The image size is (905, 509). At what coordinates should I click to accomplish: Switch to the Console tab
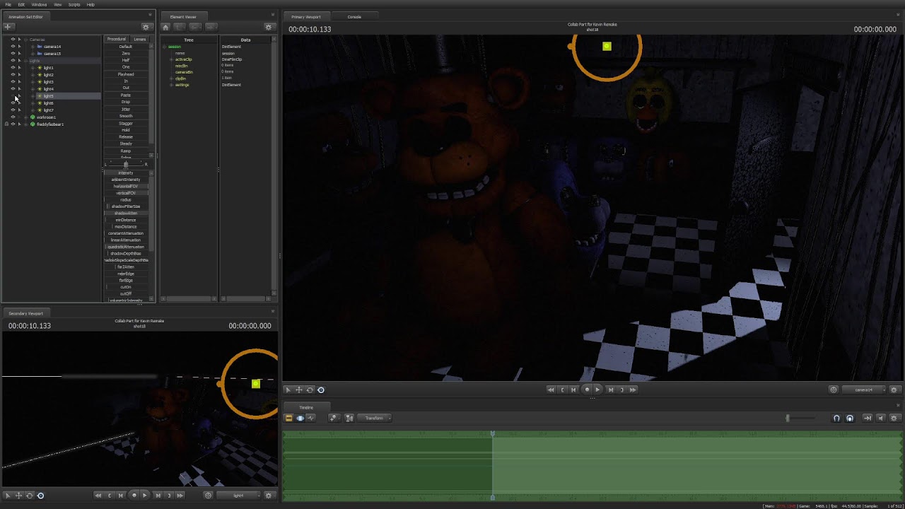click(354, 16)
